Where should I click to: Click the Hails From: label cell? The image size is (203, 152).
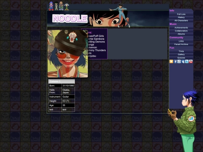(55, 91)
